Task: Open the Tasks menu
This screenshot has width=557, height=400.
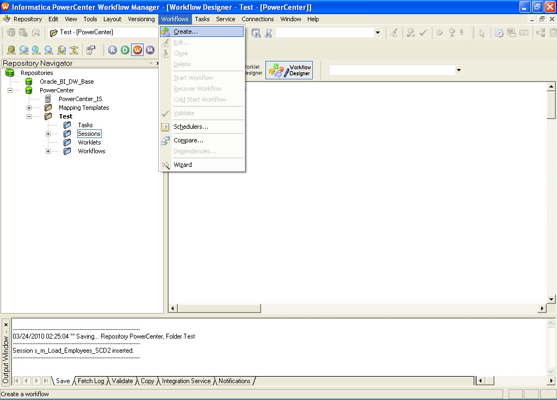Action: pyautogui.click(x=202, y=19)
